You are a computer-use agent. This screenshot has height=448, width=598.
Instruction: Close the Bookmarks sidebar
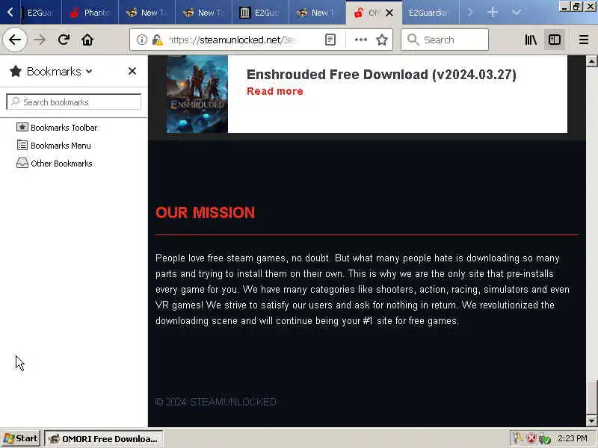(132, 71)
